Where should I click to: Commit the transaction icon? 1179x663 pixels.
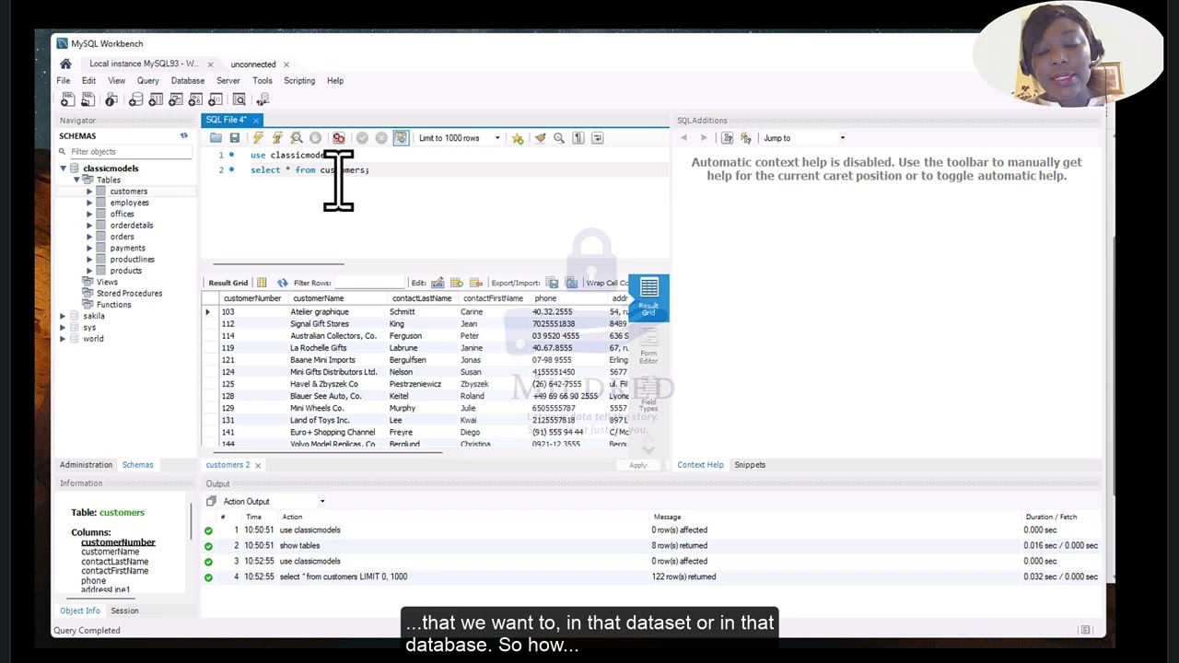click(x=362, y=138)
